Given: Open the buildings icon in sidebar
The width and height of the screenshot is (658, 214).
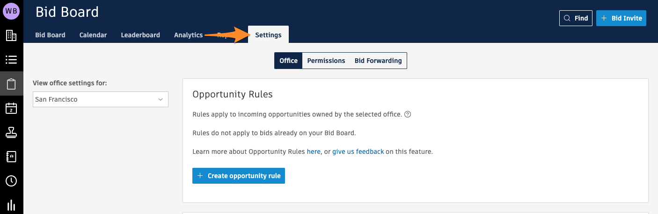Looking at the screenshot, I should (x=11, y=35).
